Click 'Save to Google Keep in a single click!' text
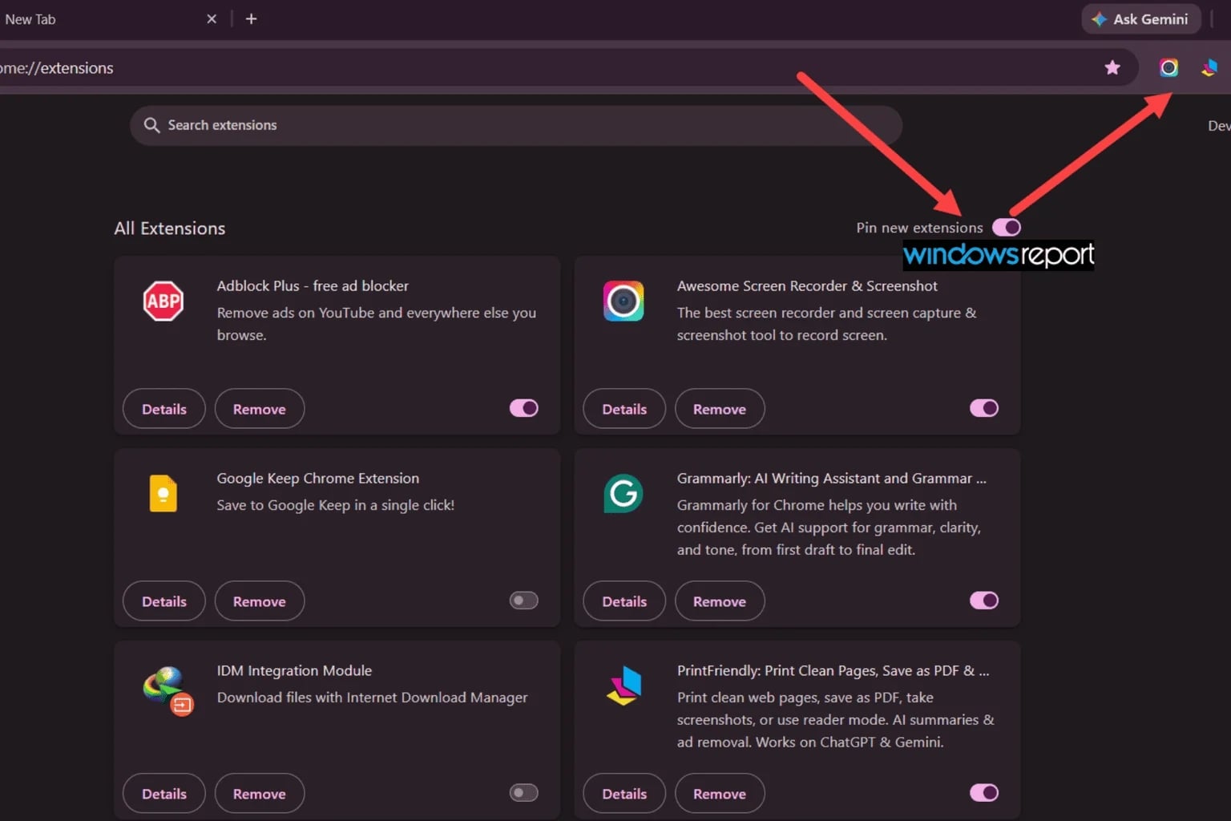This screenshot has height=821, width=1231. [x=335, y=505]
